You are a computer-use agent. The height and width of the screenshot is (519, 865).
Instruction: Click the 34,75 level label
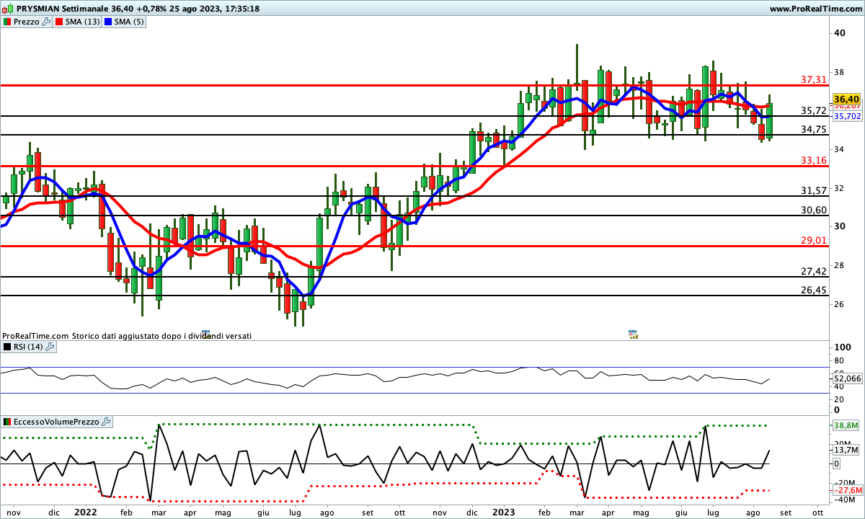point(814,129)
